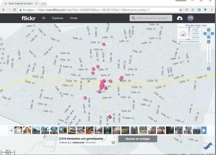Reload the page with refresh icon

tap(14, 10)
